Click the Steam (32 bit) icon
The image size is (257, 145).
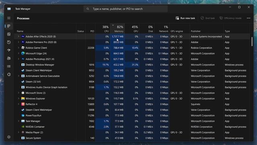[23, 81]
